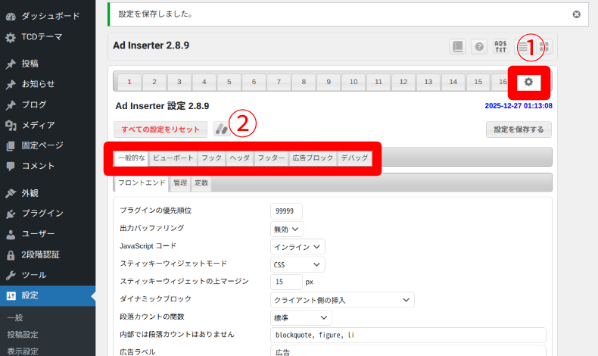Select 管理 sub-tab
Screen dimensions: 598x356
[x=180, y=183]
